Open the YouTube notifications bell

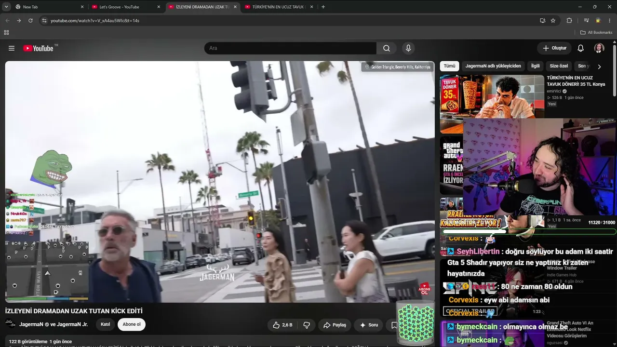pyautogui.click(x=581, y=48)
